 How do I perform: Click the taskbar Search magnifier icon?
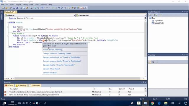point(179,103)
